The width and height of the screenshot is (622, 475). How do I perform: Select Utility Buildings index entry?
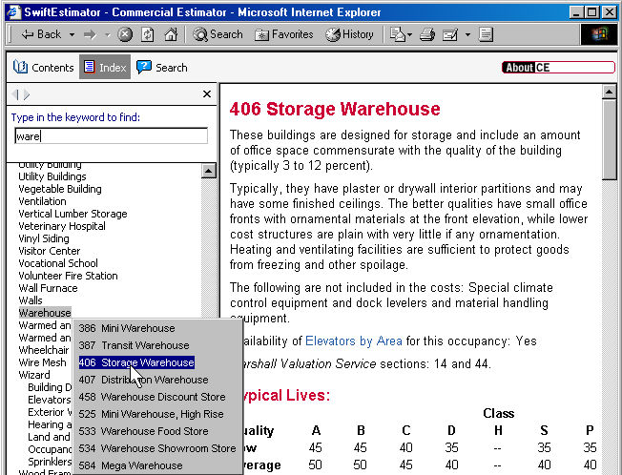52,176
